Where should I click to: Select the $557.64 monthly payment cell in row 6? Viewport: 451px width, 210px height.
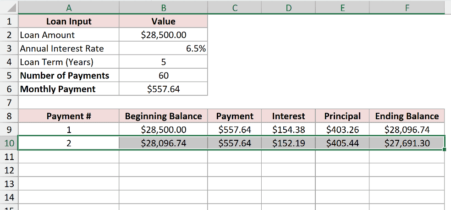tap(163, 89)
